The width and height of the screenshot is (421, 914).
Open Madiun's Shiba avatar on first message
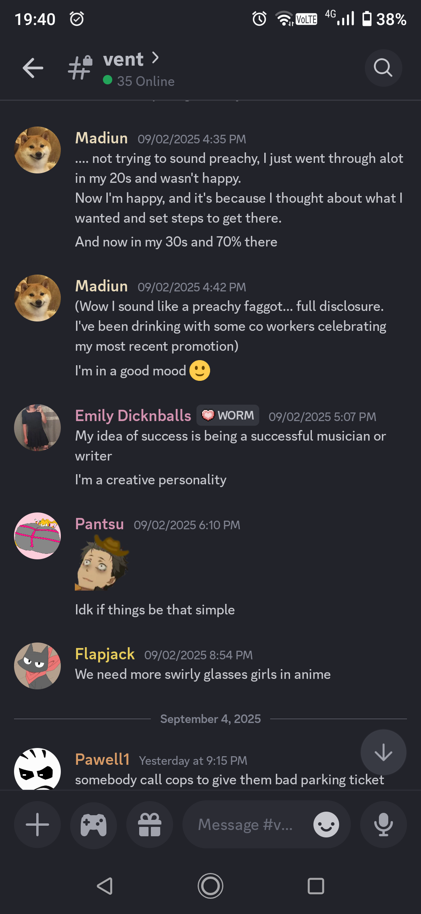point(37,150)
